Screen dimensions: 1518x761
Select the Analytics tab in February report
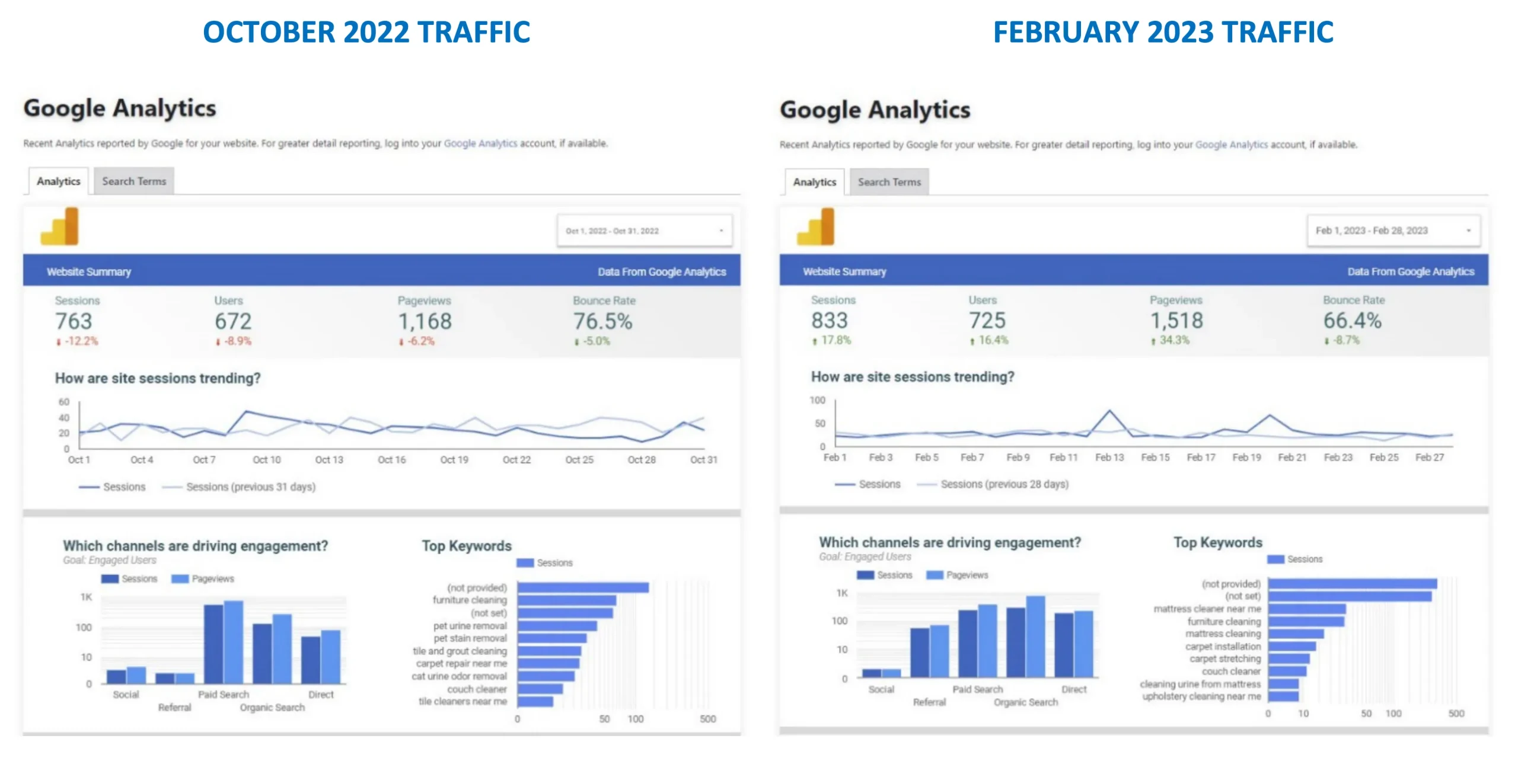[x=814, y=183]
